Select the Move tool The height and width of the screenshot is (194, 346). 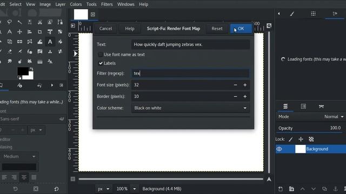pyautogui.click(x=19, y=32)
